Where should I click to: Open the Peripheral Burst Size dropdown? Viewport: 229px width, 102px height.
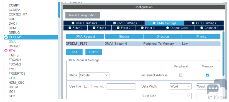coord(181,96)
